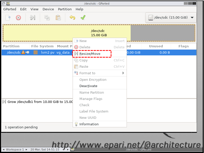Choose Open Encryption in context menu
Image resolution: width=204 pixels, height=153 pixels.
pyautogui.click(x=100, y=80)
